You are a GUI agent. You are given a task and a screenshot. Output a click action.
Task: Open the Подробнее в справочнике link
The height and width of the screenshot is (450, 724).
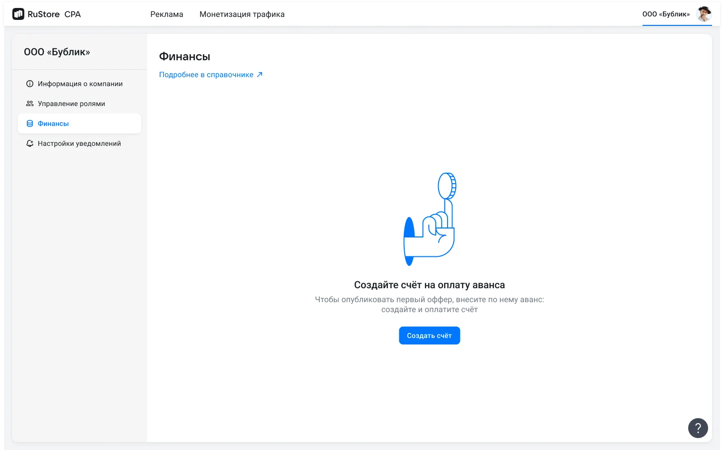point(206,75)
